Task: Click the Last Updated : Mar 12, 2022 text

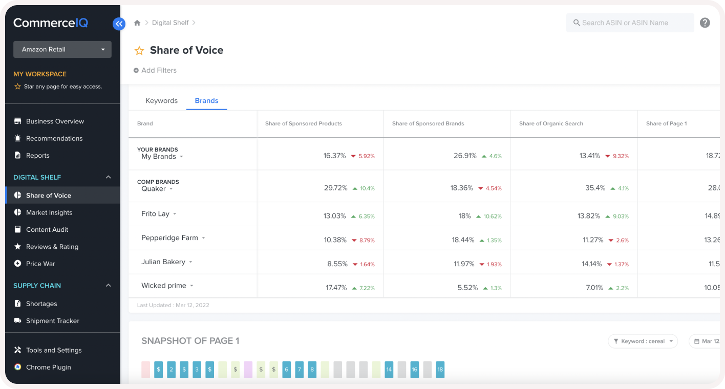Action: [x=173, y=305]
